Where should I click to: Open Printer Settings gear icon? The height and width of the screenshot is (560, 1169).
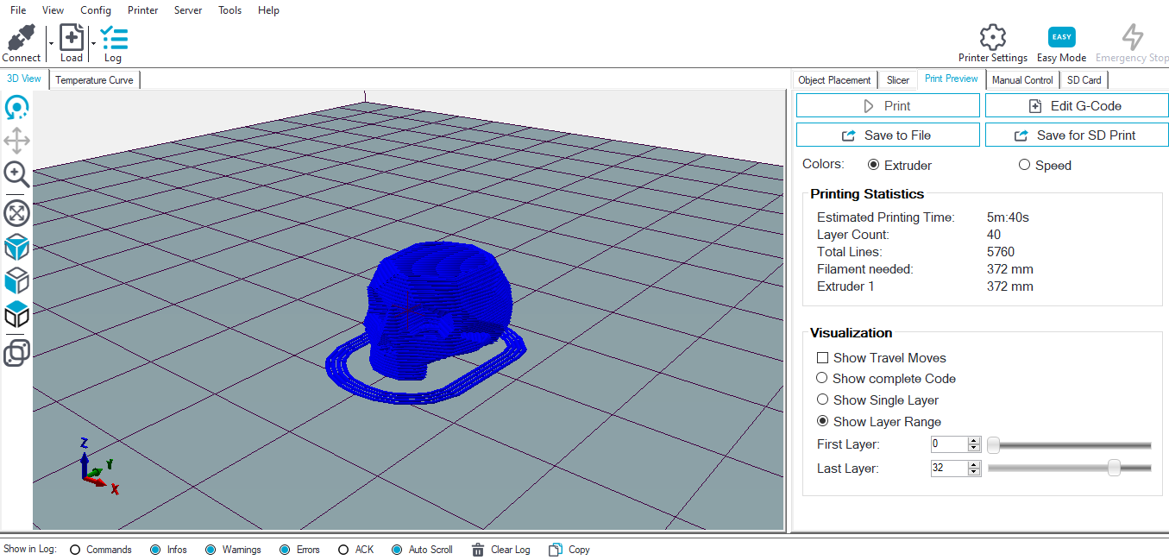pyautogui.click(x=993, y=37)
